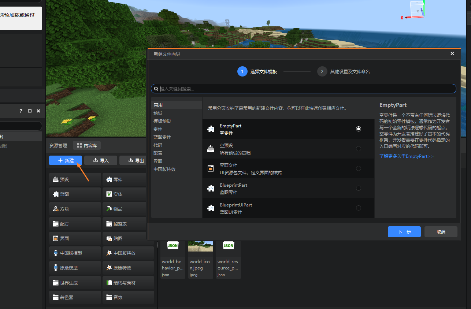Select the 空预设 radio button
The height and width of the screenshot is (309, 471).
pyautogui.click(x=358, y=149)
